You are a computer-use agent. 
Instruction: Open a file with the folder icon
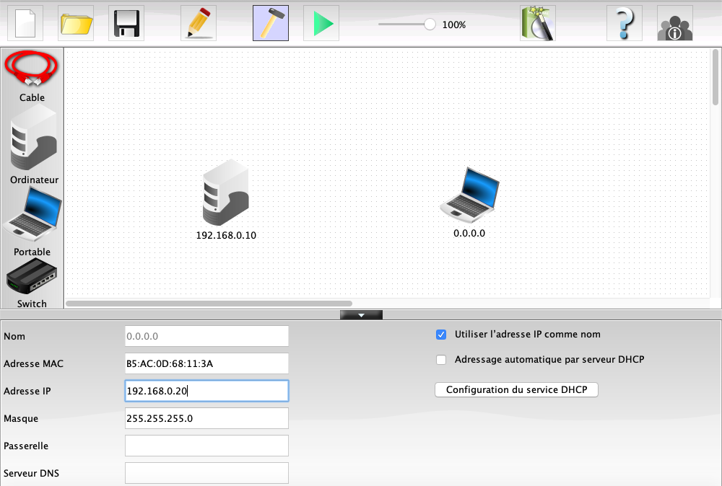click(76, 23)
